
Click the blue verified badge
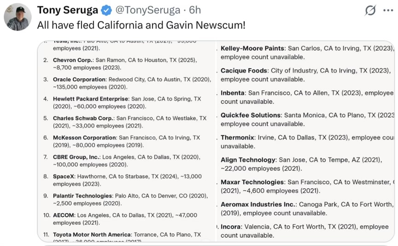click(106, 10)
